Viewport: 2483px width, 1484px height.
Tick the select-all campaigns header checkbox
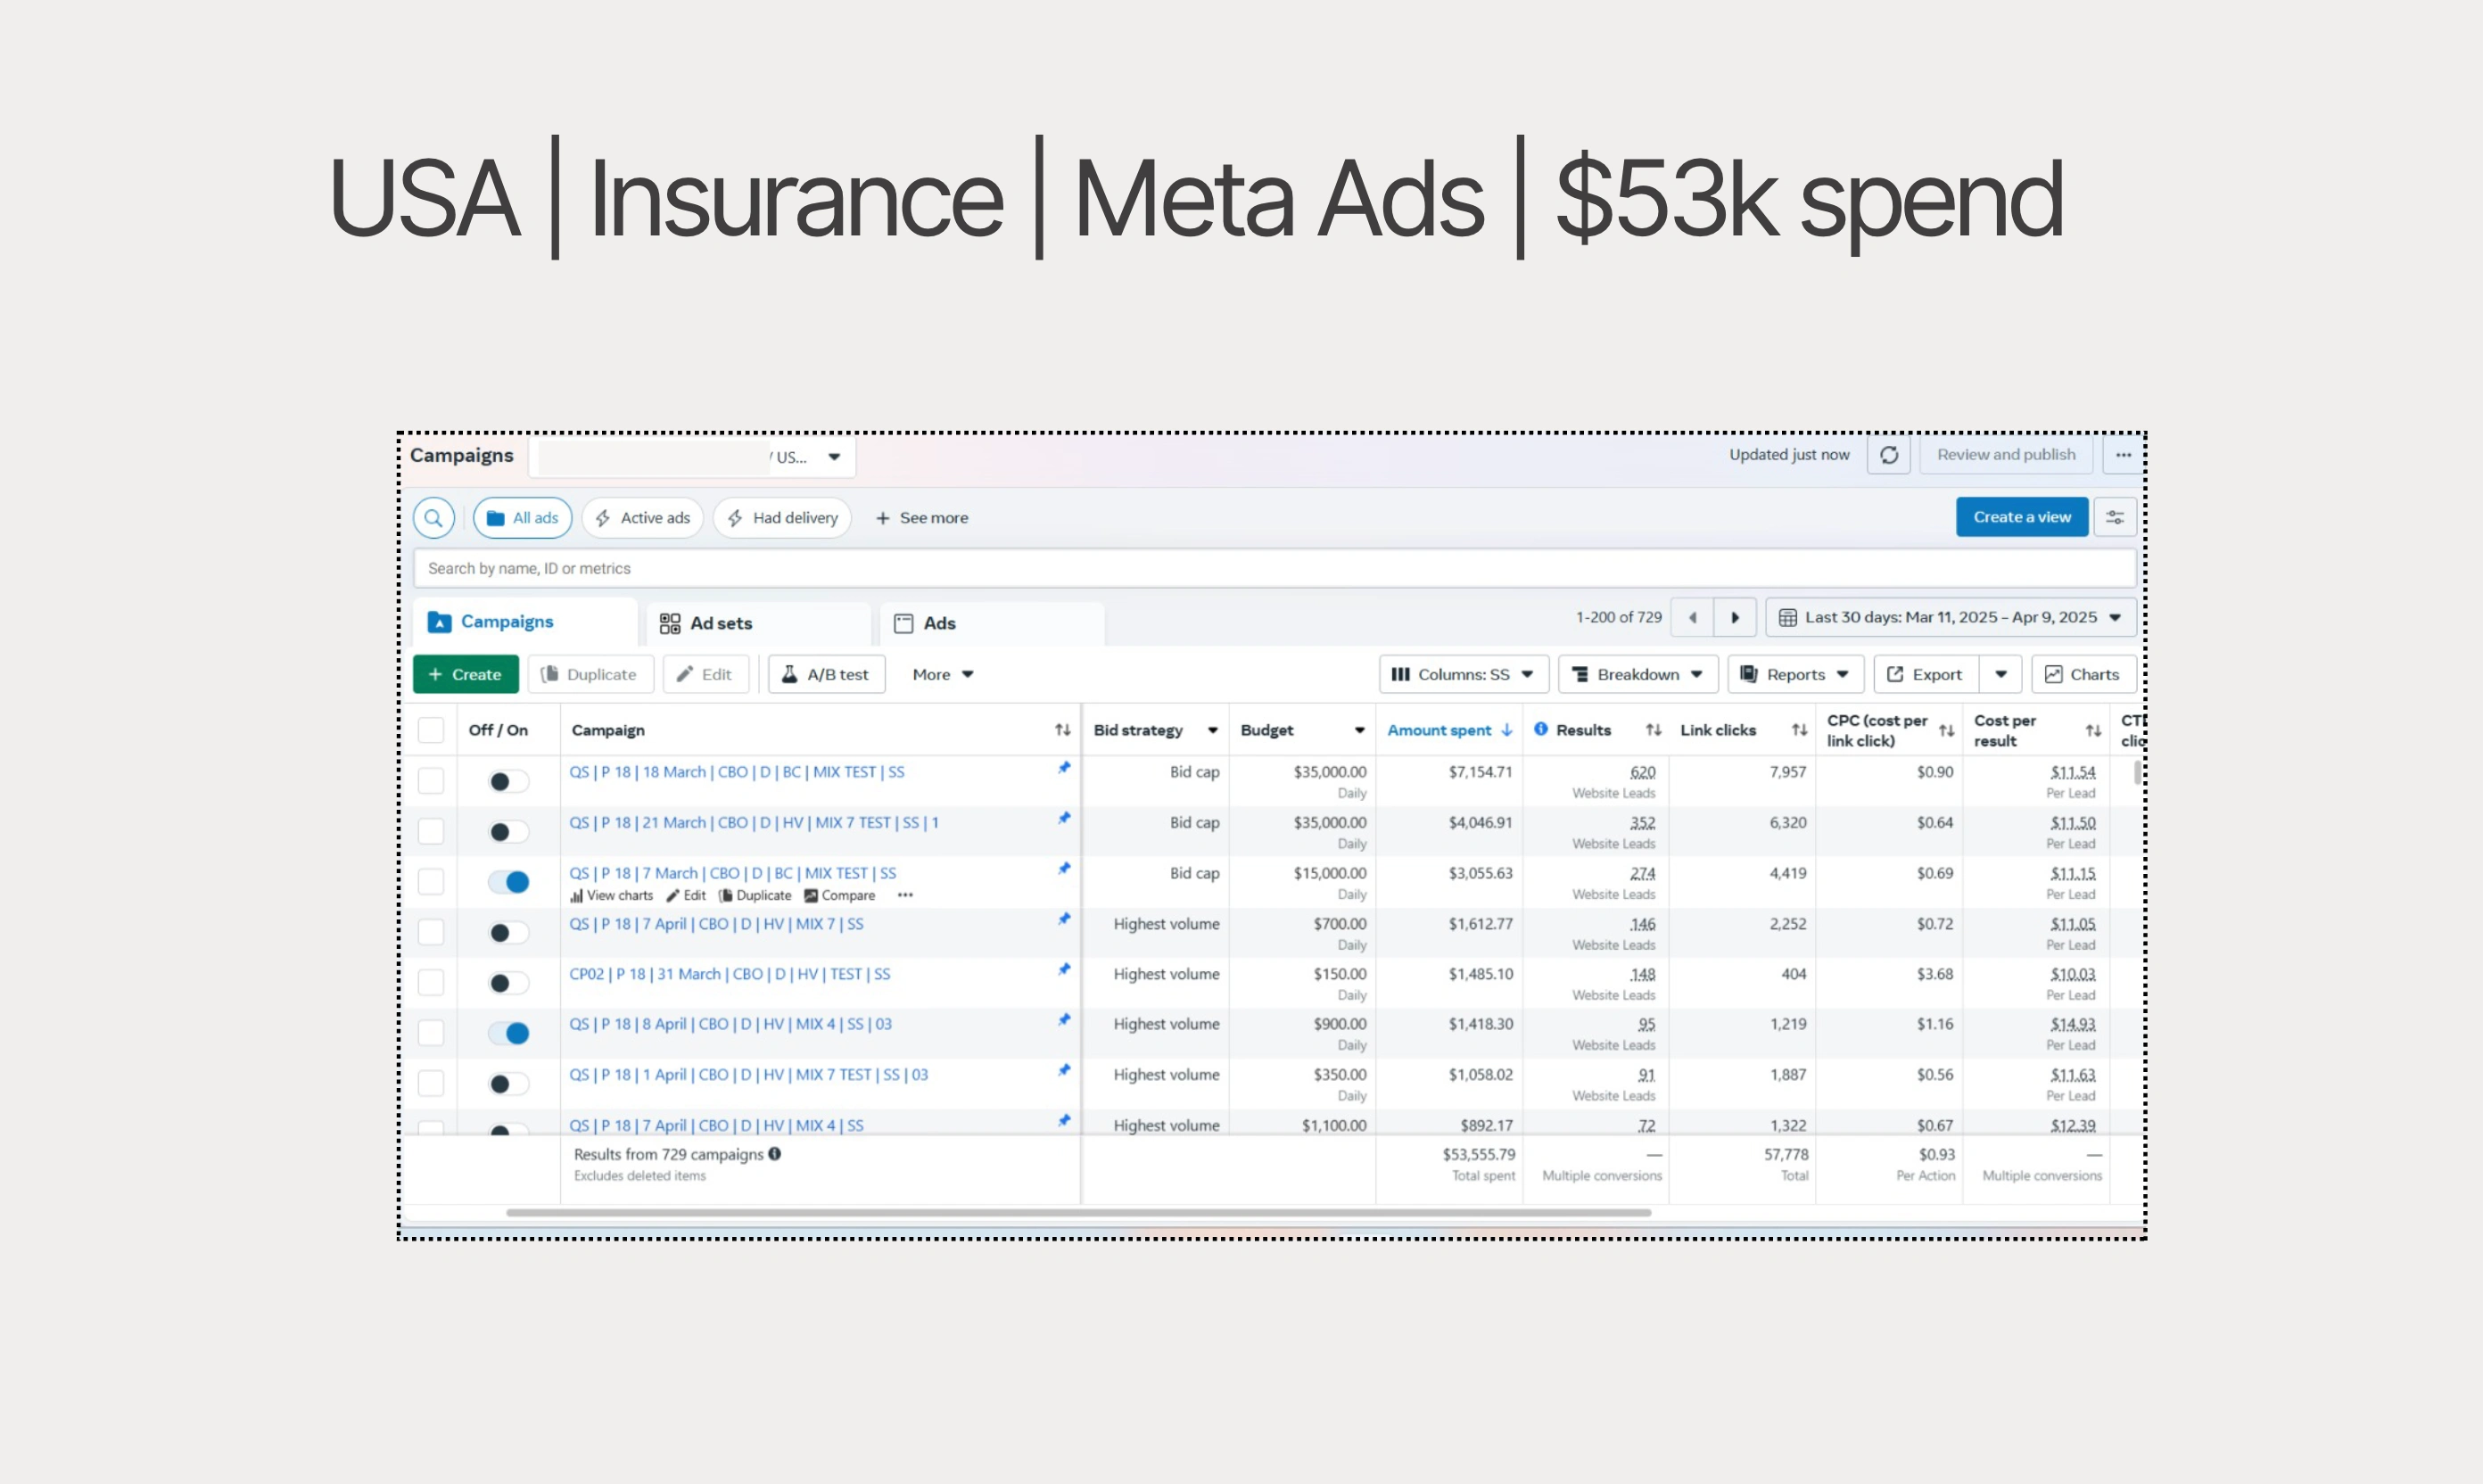pos(431,730)
